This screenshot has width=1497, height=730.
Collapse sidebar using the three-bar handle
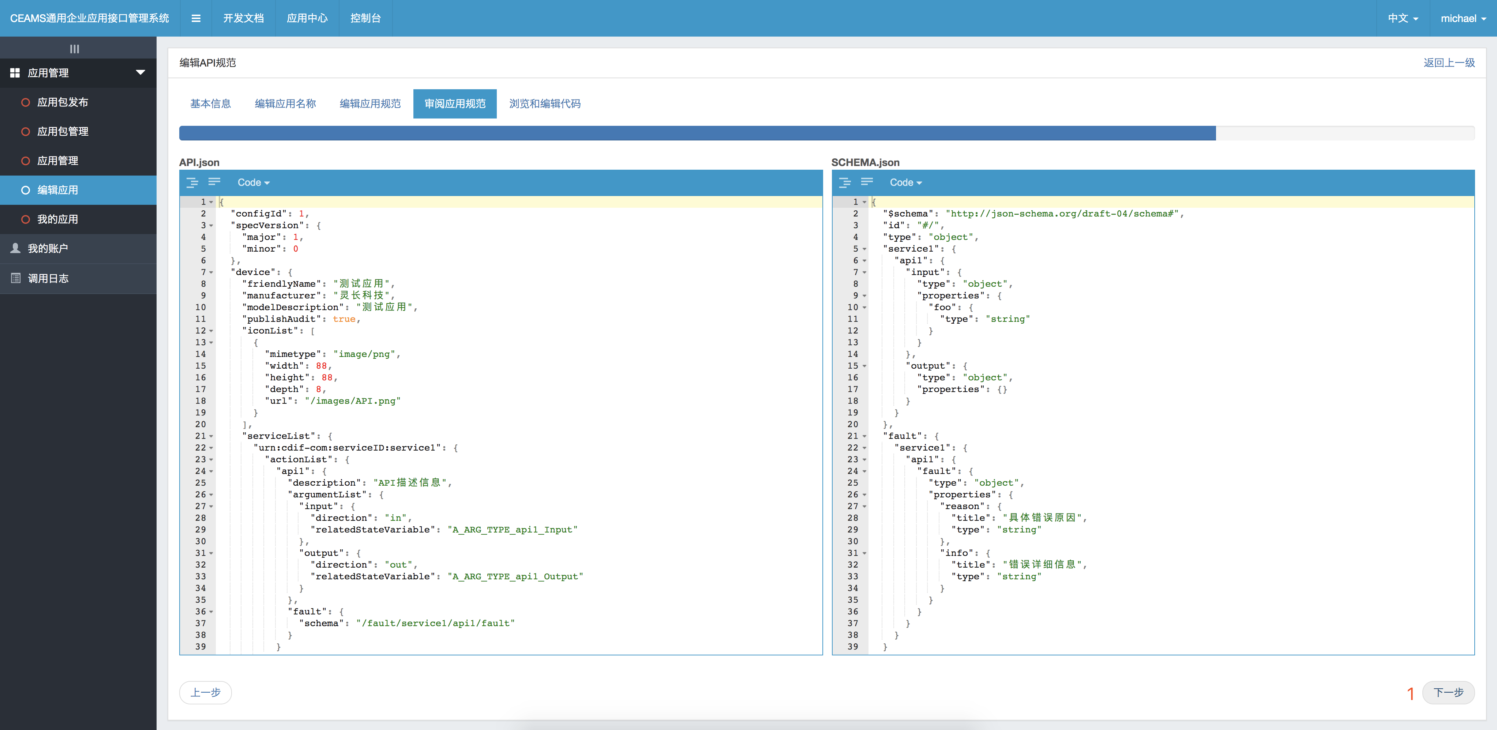click(74, 49)
